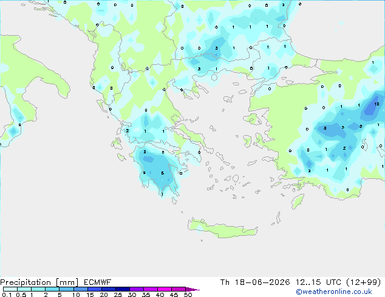Click the 0.1–0.5 mm legend color swatch

[10, 289]
